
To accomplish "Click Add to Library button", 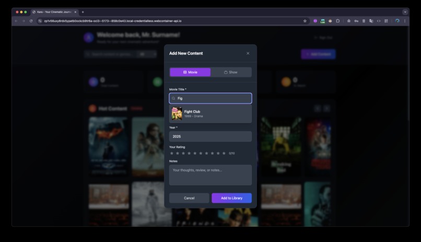I will (232, 198).
